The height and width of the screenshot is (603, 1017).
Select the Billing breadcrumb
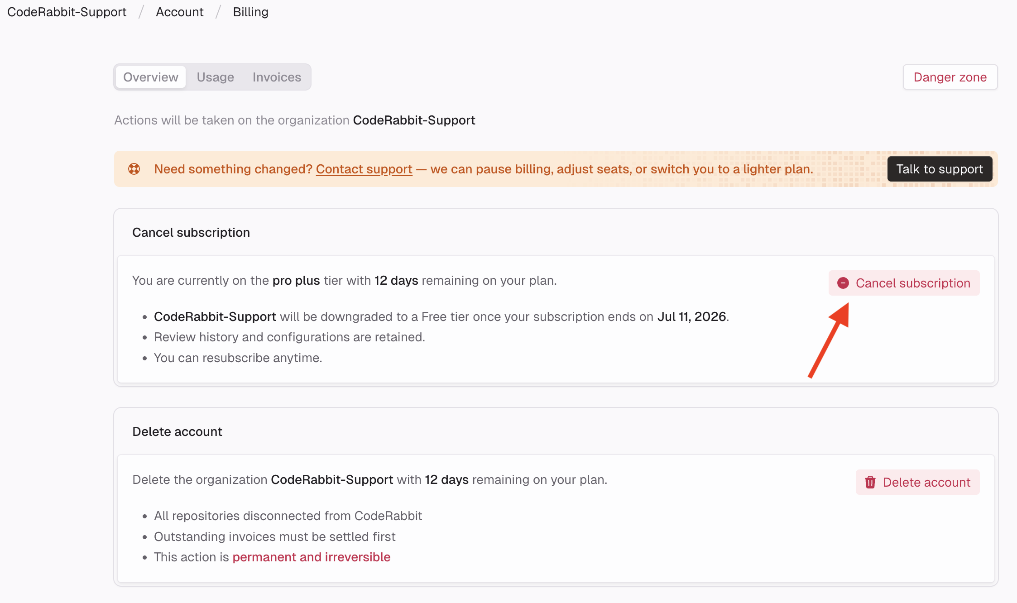[x=250, y=12]
